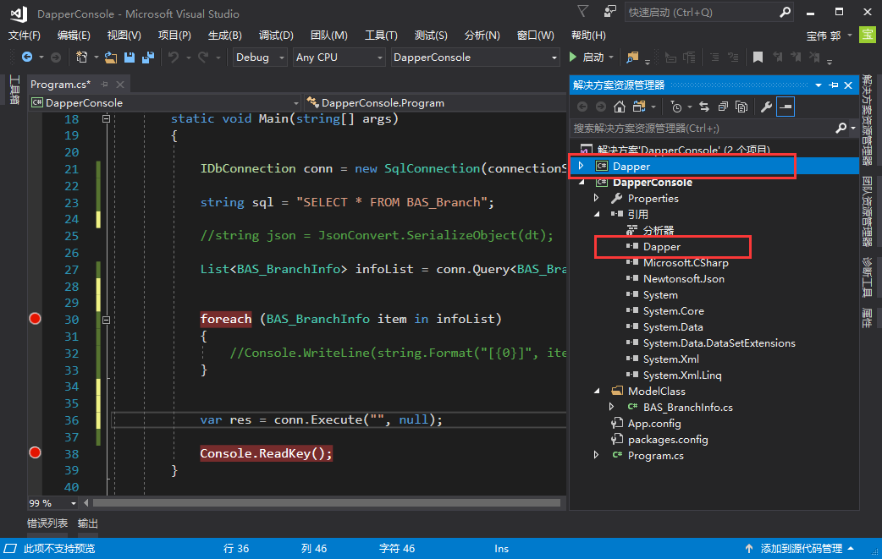
Task: Click the overflow arrow after the Find in Files icon
Action: point(648,61)
